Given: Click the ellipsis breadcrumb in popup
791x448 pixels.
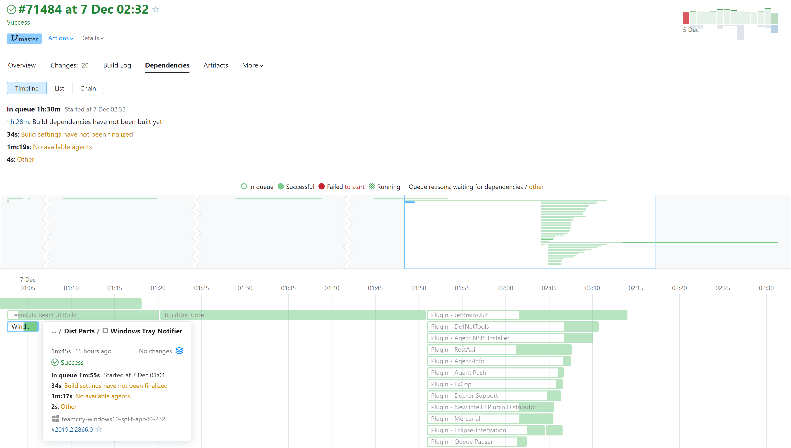Looking at the screenshot, I should pyautogui.click(x=54, y=331).
